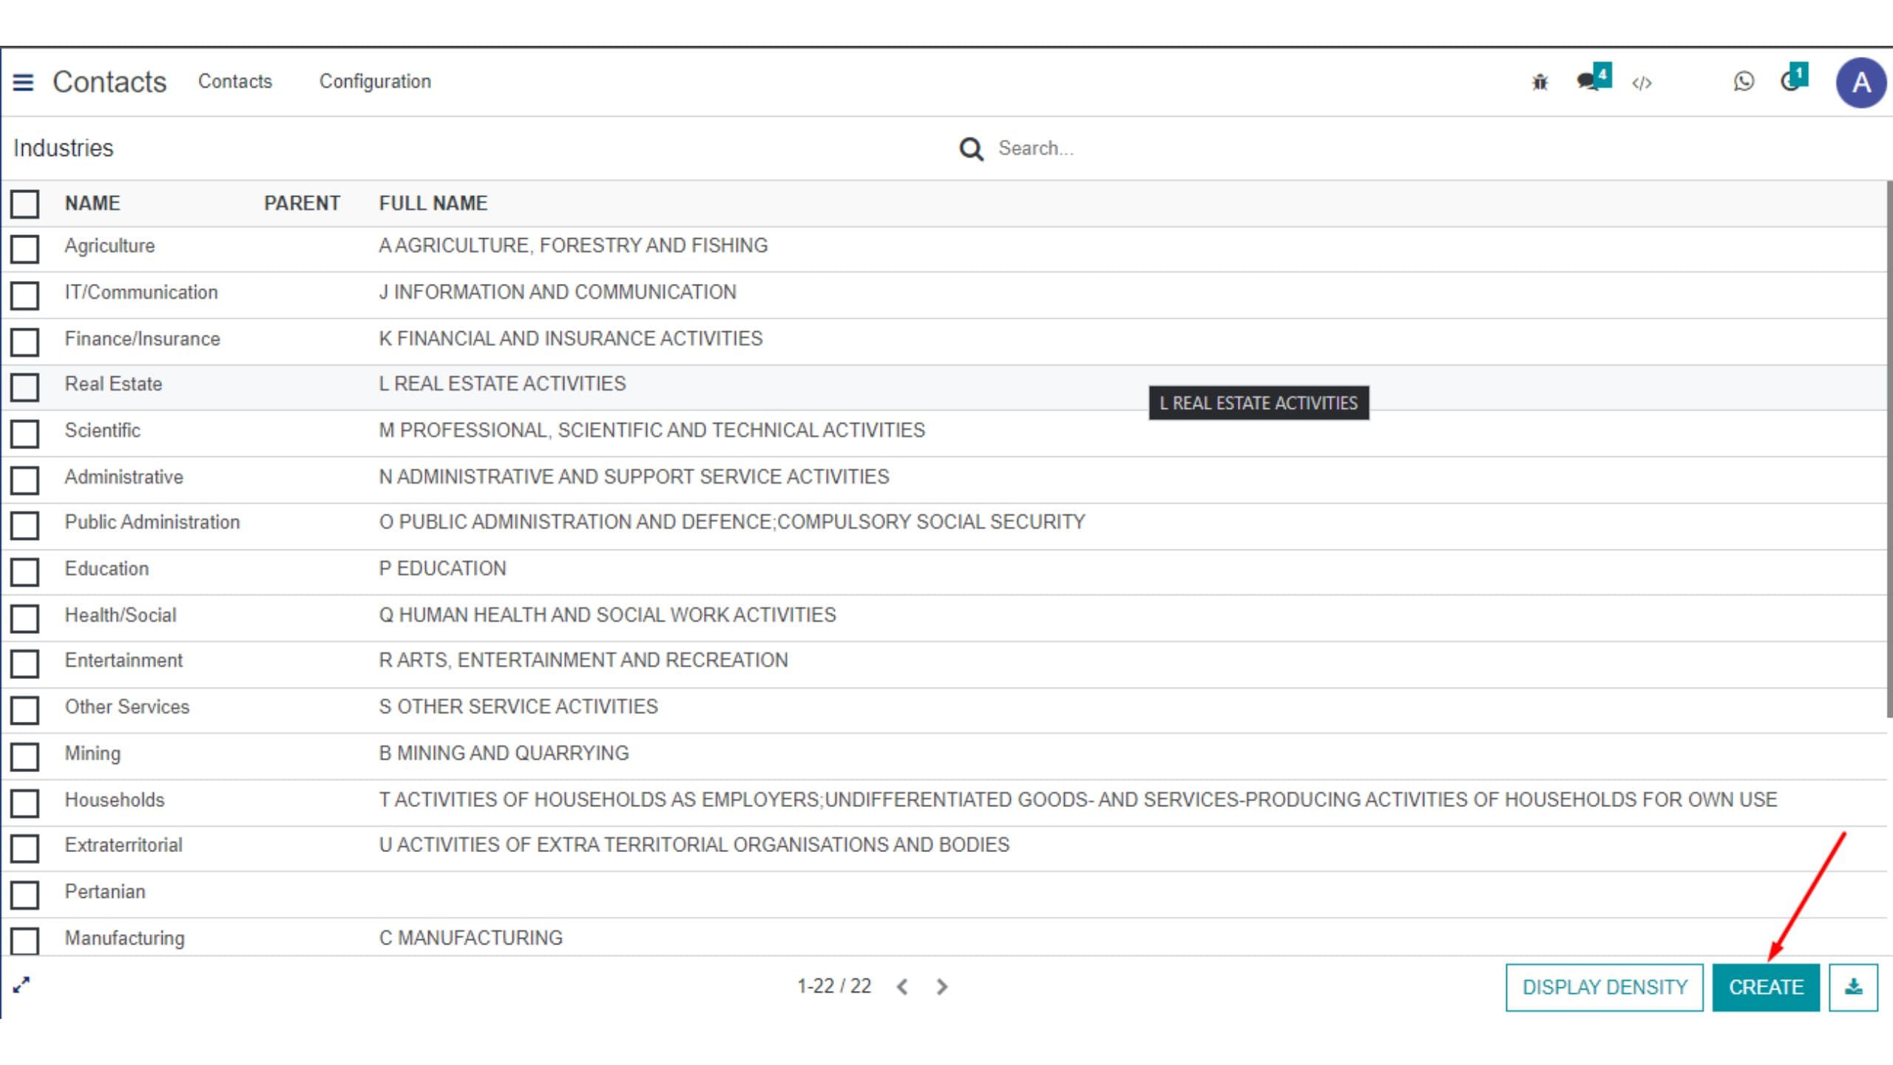Click 'B MINING AND QUARRYING' cell
Viewport: 1893px width, 1065px height.
coord(504,754)
